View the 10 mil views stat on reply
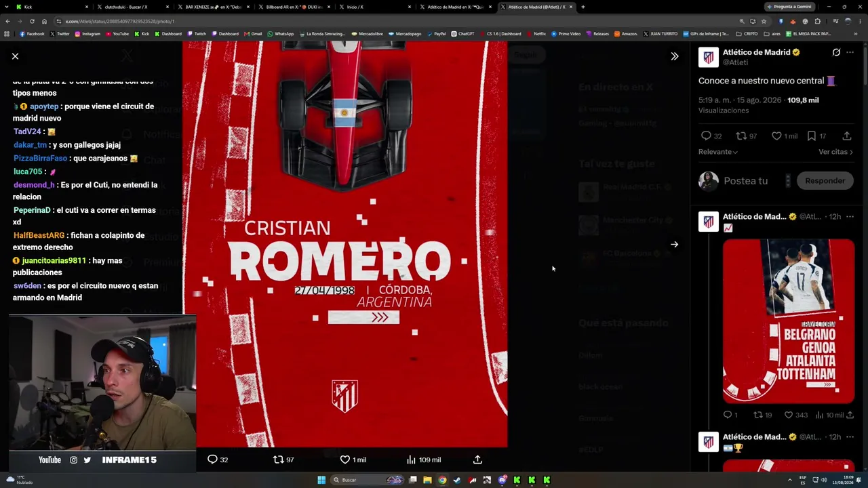The image size is (868, 488). point(829,415)
